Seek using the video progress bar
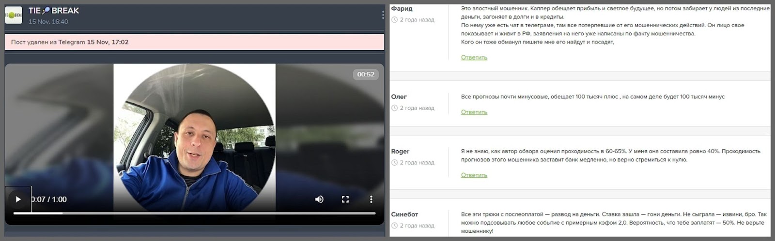The image size is (775, 241). pos(194,213)
